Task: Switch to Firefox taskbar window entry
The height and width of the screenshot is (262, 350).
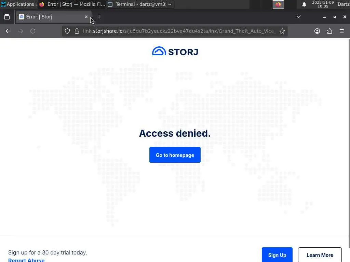Action: [72, 4]
